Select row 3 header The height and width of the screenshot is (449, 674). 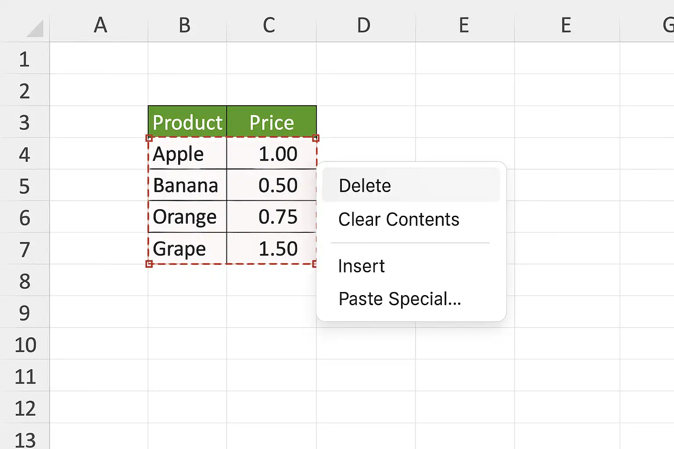click(25, 122)
